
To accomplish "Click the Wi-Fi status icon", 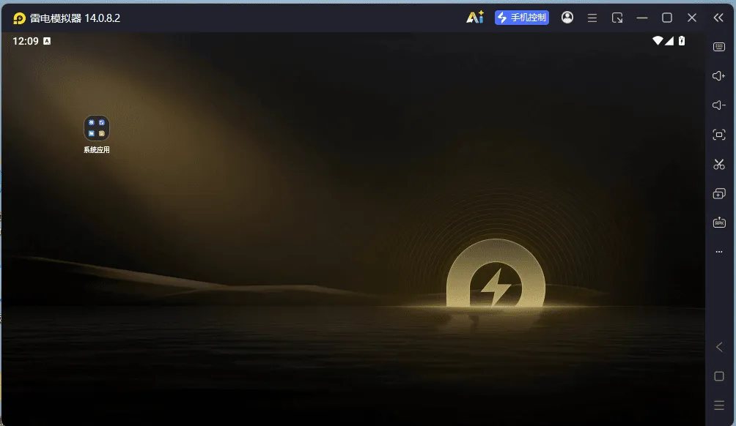I will [x=658, y=41].
